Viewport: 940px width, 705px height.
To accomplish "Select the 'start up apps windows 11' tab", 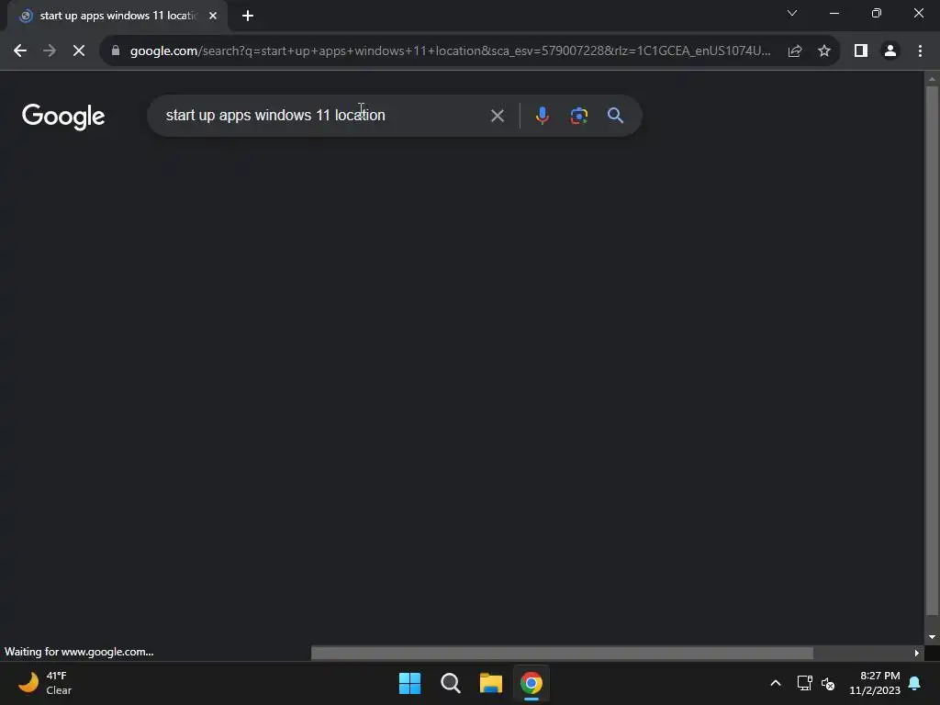I will pos(117,16).
